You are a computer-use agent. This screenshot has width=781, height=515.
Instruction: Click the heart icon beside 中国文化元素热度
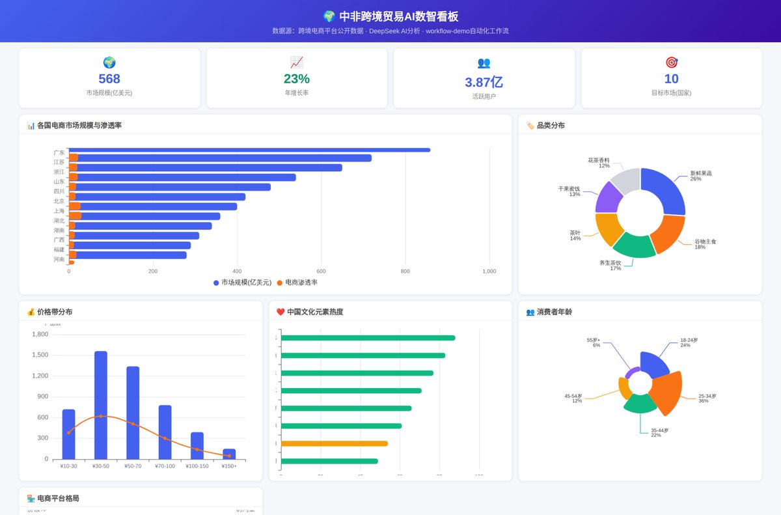point(281,312)
